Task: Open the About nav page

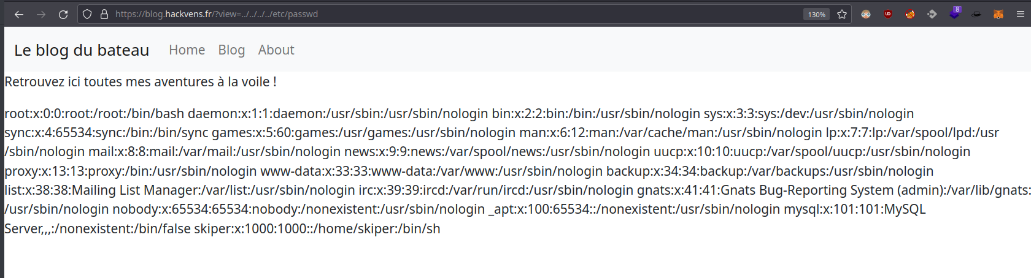Action: 276,50
